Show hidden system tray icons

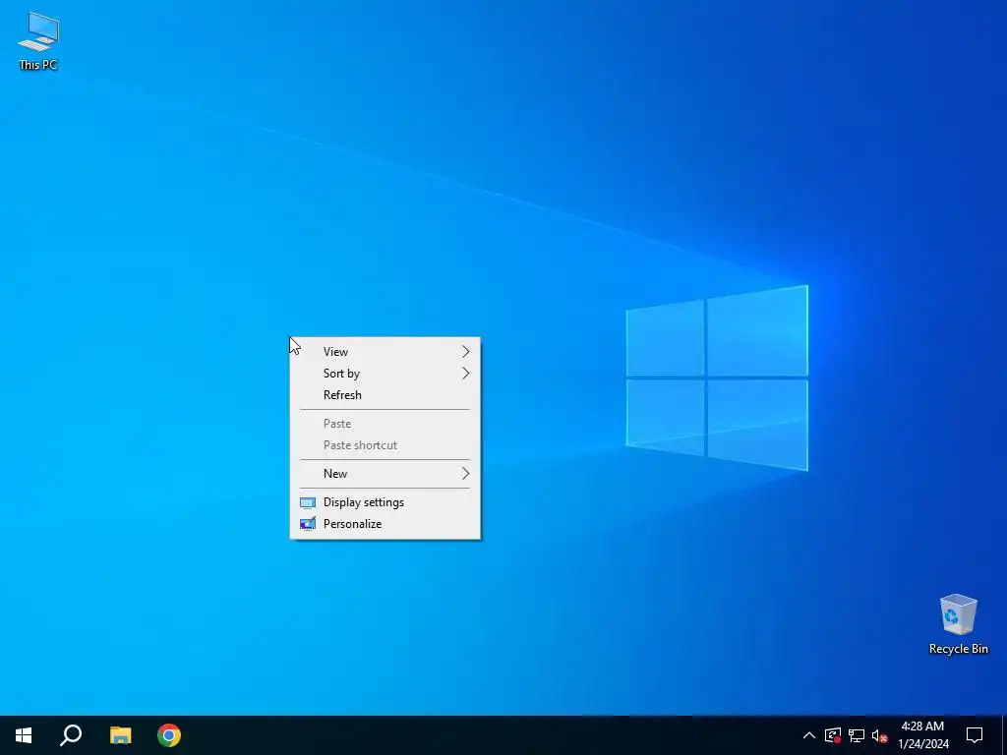[809, 735]
